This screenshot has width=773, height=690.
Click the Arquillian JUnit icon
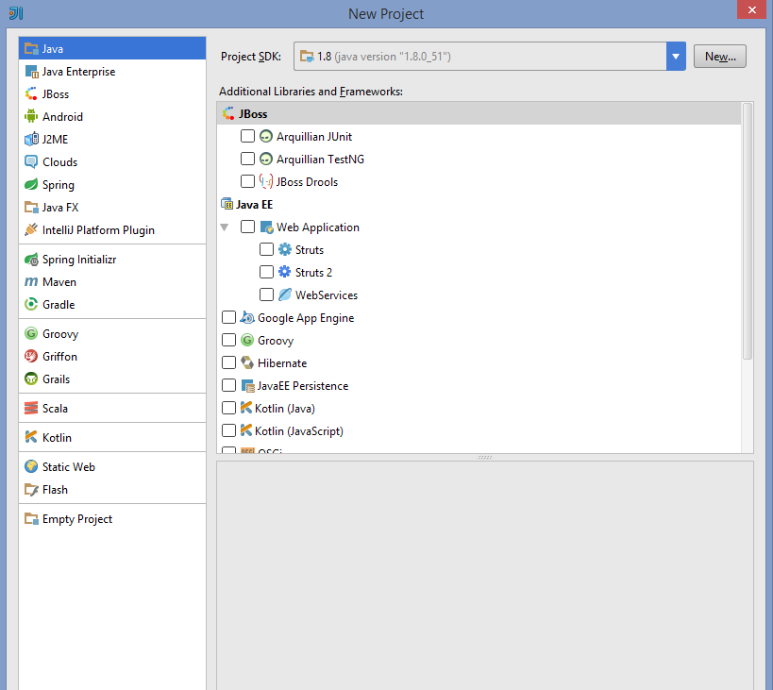266,136
